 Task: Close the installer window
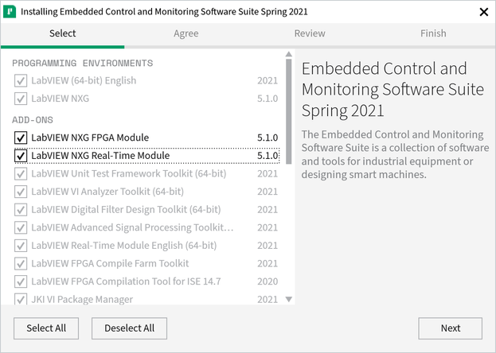483,13
